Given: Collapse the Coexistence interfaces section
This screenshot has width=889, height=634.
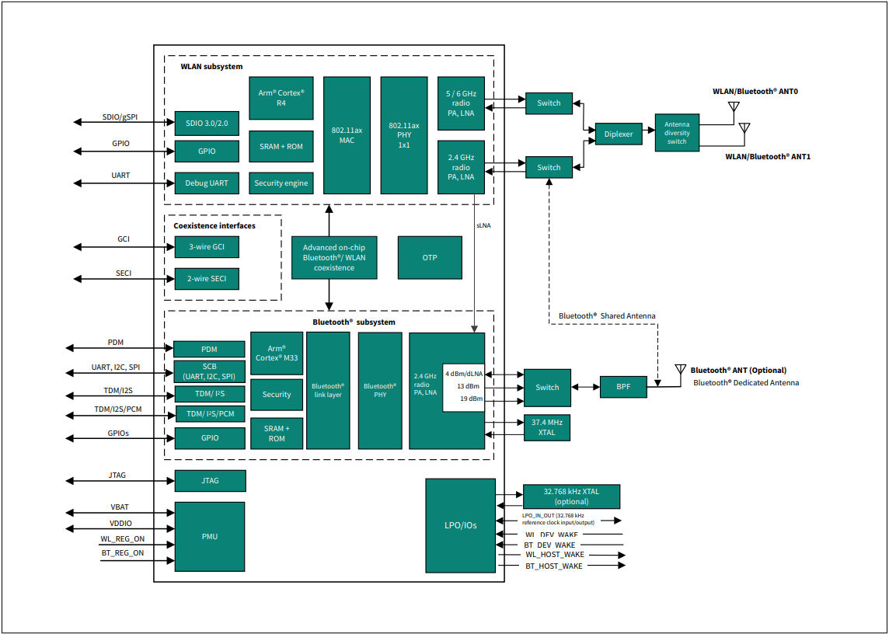Looking at the screenshot, I should [x=214, y=225].
